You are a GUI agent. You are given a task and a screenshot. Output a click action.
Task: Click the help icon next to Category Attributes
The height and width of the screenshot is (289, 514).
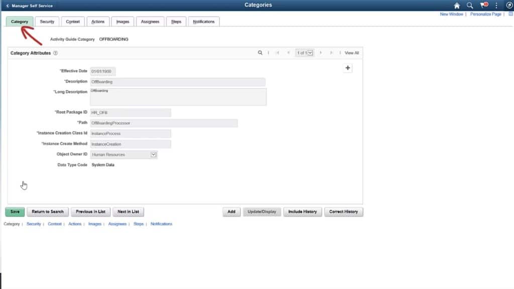(55, 53)
